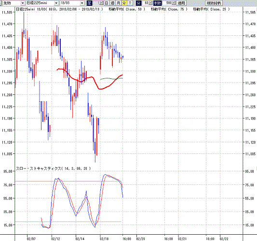Click the 移動平均 Close 75 legend label
257x241 pixels.
(169, 9)
